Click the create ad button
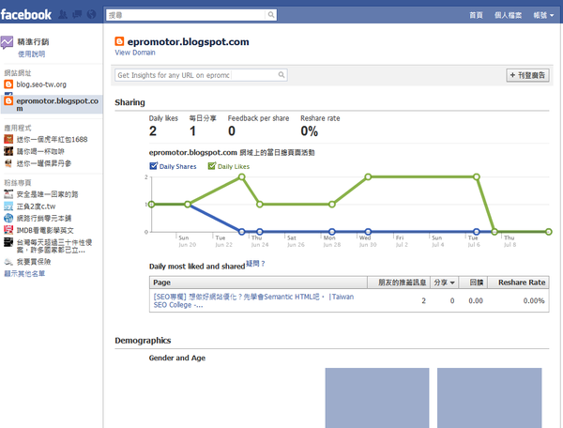This screenshot has width=563, height=428. pos(527,75)
